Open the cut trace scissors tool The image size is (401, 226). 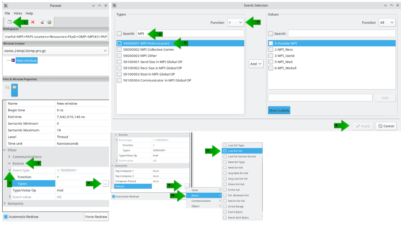[42, 22]
